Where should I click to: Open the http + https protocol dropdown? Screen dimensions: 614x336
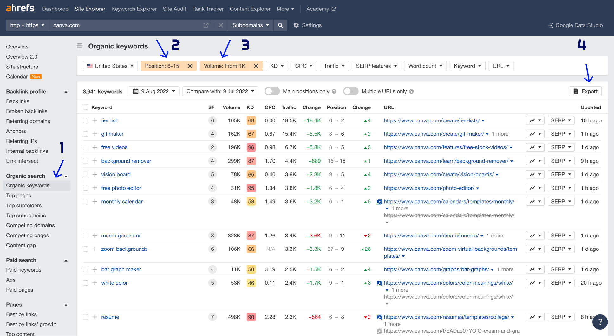click(x=27, y=25)
